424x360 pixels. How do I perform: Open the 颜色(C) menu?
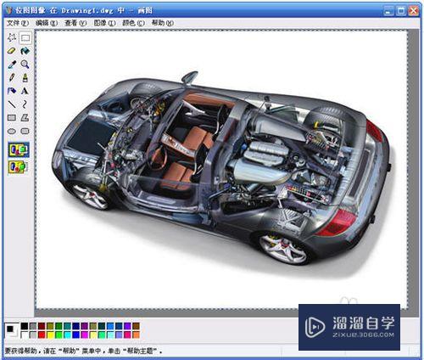coord(133,23)
